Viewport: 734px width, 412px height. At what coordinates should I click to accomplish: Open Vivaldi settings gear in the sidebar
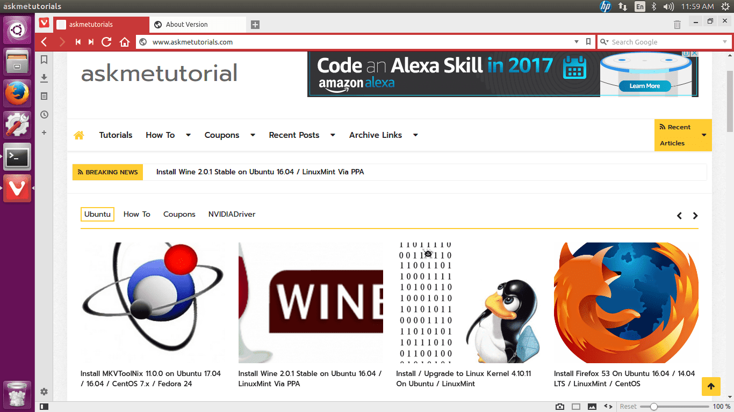point(44,392)
